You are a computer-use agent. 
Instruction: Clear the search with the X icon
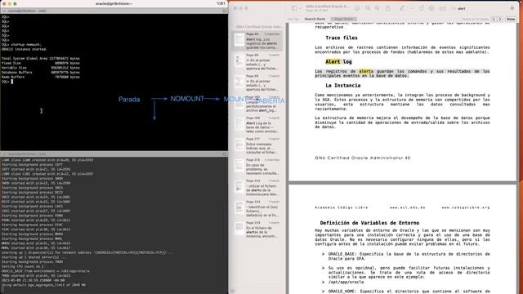(512, 8)
